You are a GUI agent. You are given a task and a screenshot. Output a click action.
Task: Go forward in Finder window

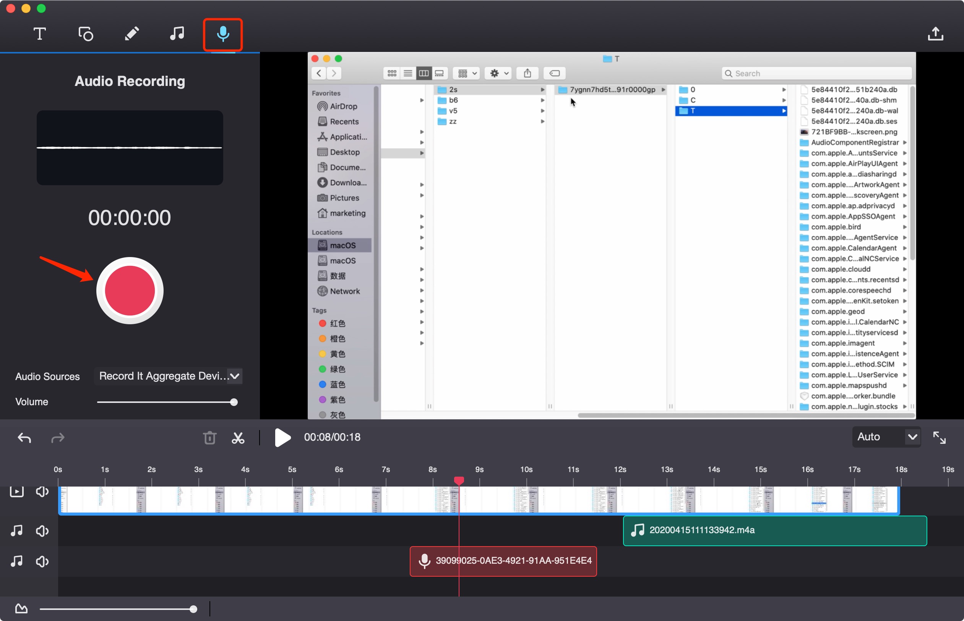point(334,73)
